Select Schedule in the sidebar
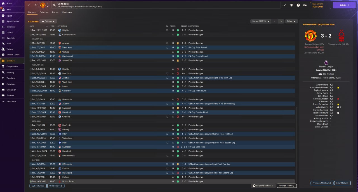Viewport: 358px width, 192px height. (x=12, y=61)
